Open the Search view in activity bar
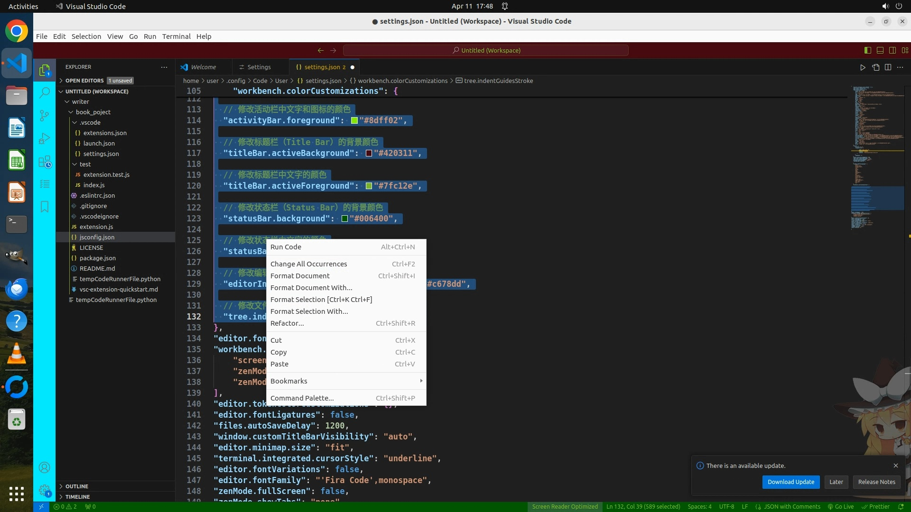This screenshot has width=911, height=512. [x=44, y=92]
